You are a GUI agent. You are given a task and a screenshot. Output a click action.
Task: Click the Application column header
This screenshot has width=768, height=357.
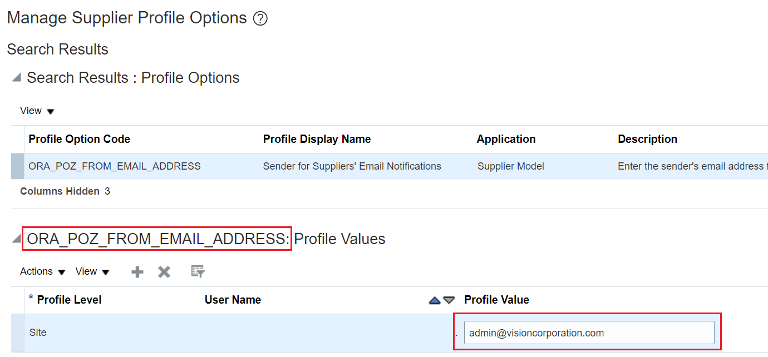(x=506, y=139)
